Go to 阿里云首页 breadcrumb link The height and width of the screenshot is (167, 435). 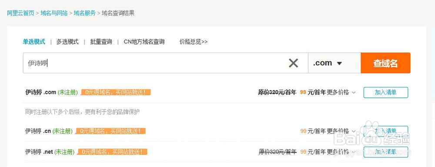point(21,13)
